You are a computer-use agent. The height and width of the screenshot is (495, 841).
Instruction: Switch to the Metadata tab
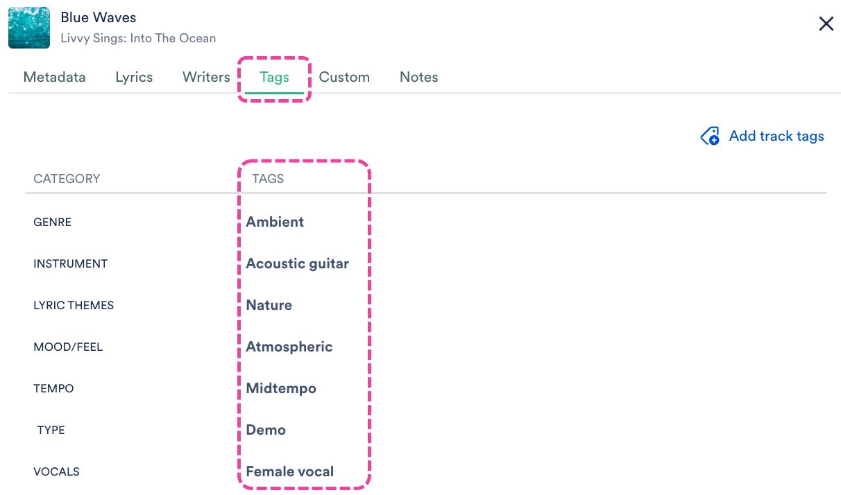(55, 77)
